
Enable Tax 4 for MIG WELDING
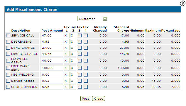(86, 74)
